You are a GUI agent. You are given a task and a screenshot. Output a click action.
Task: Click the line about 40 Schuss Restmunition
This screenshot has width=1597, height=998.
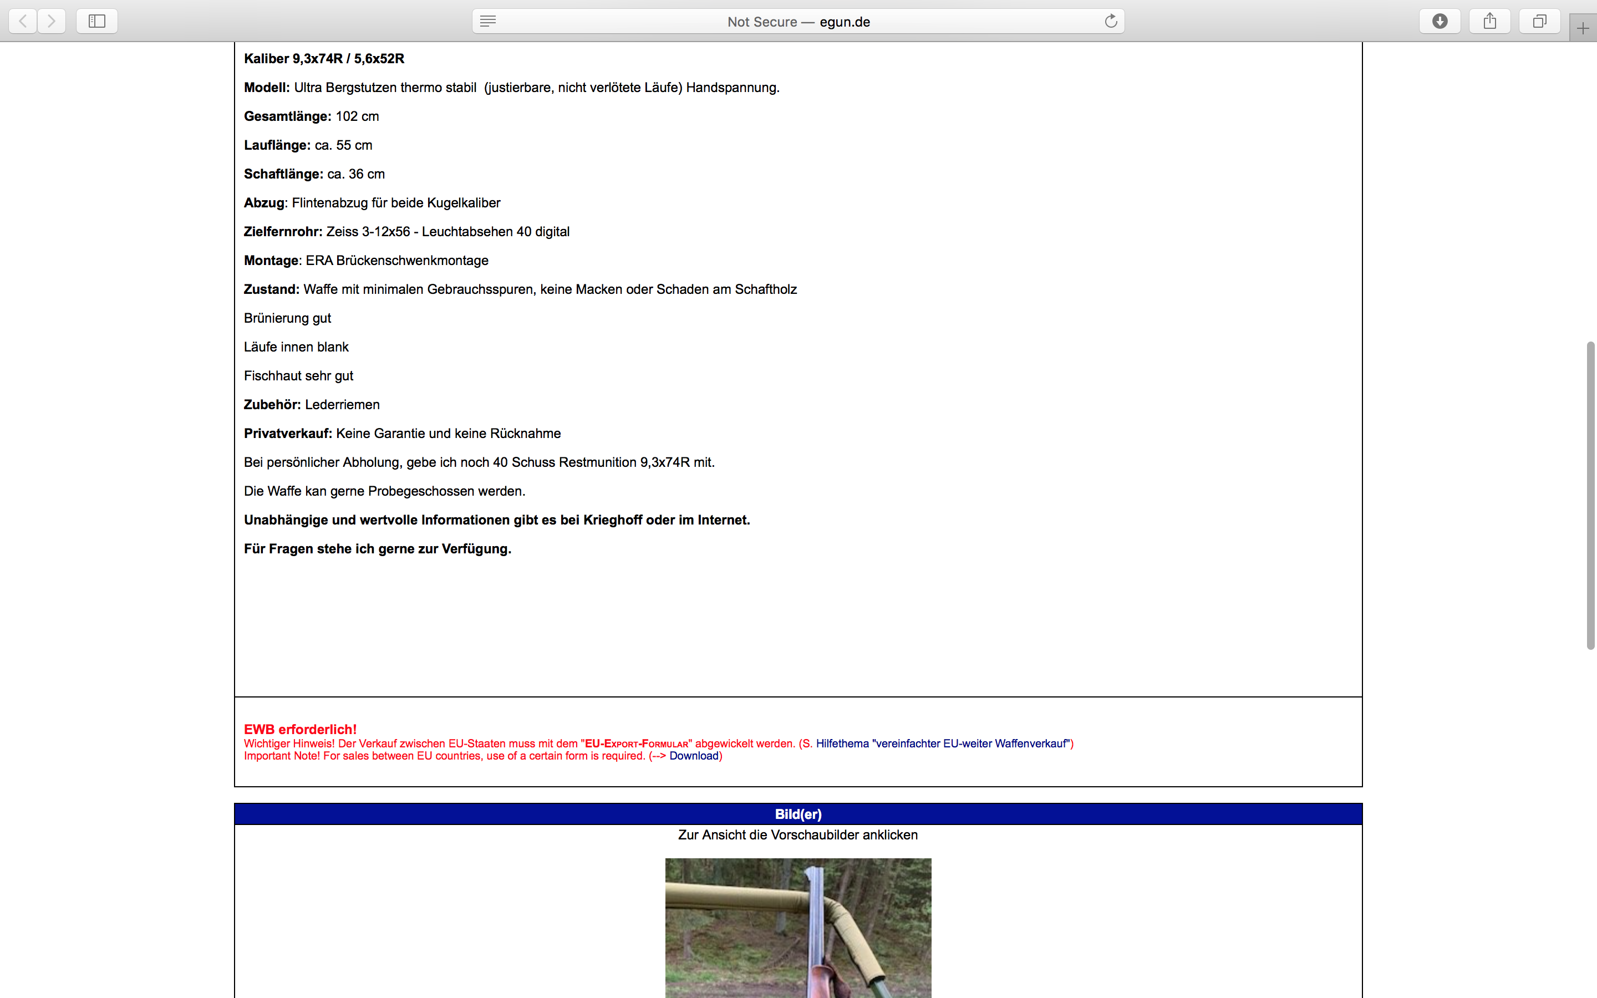click(x=479, y=462)
